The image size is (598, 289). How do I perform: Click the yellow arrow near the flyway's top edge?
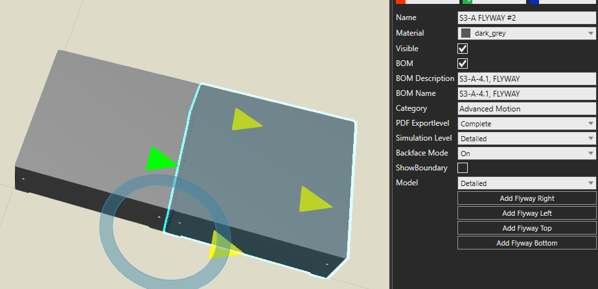[244, 119]
